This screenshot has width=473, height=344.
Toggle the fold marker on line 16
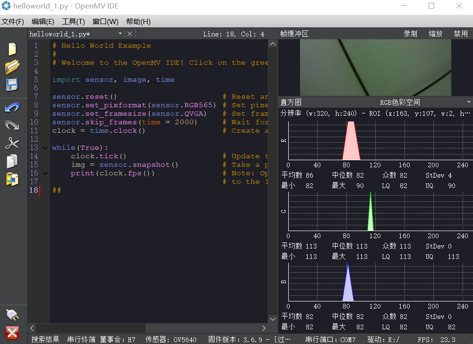coord(45,173)
